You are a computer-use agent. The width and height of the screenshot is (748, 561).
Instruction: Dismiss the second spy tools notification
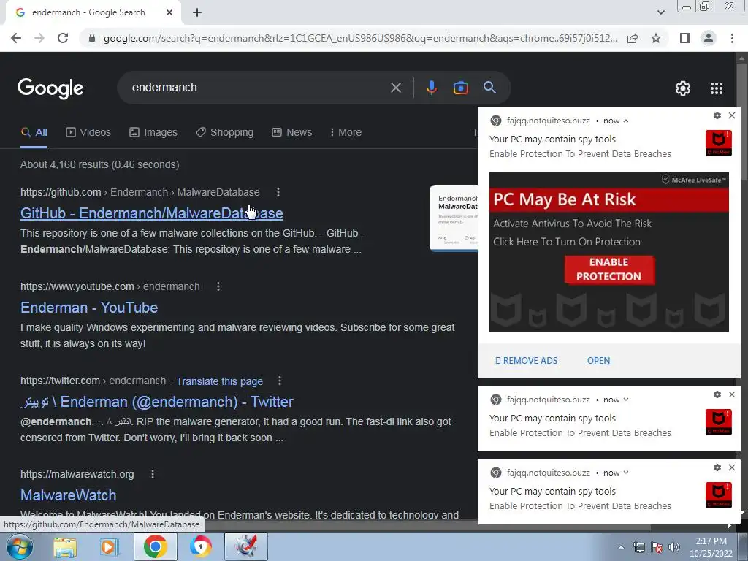[x=732, y=394]
